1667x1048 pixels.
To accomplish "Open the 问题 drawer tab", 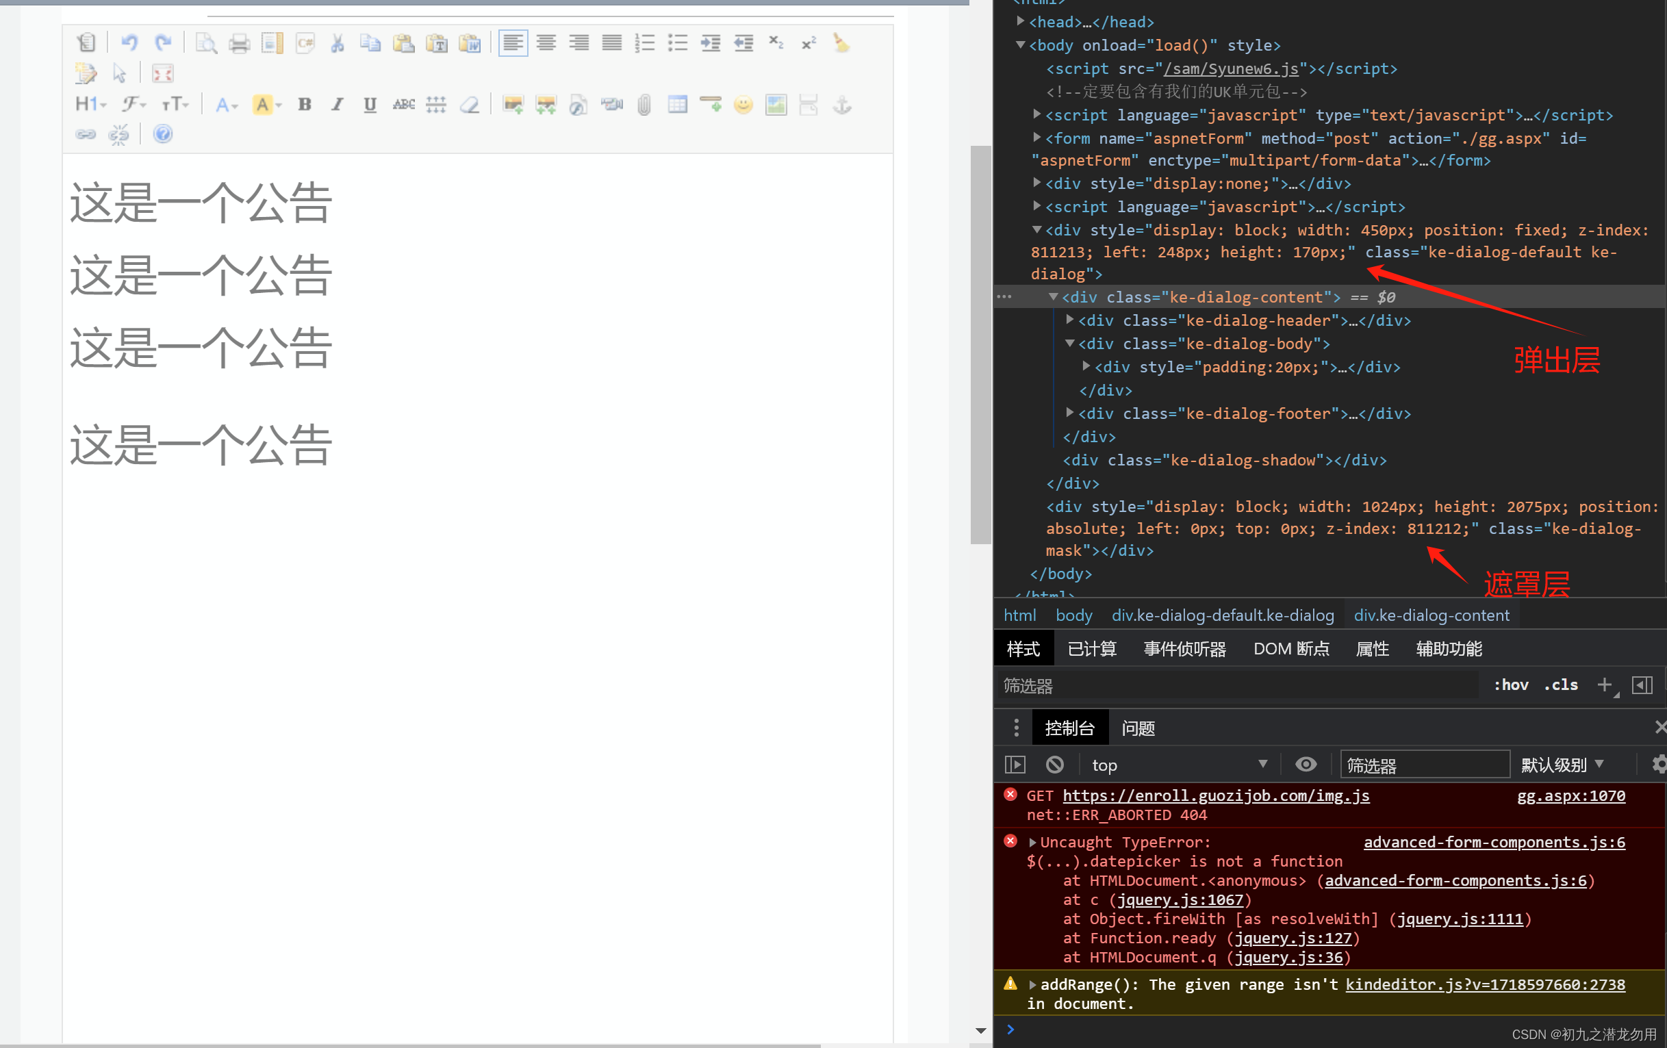I will (1138, 728).
